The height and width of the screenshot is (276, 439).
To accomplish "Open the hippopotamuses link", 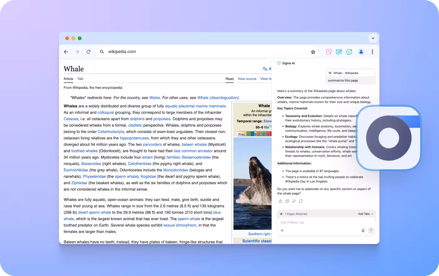I will 134,138.
